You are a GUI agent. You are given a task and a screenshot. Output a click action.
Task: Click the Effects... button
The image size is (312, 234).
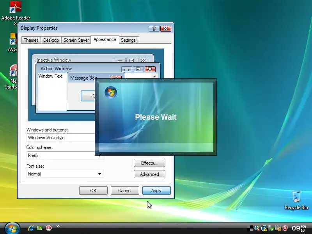(x=149, y=163)
